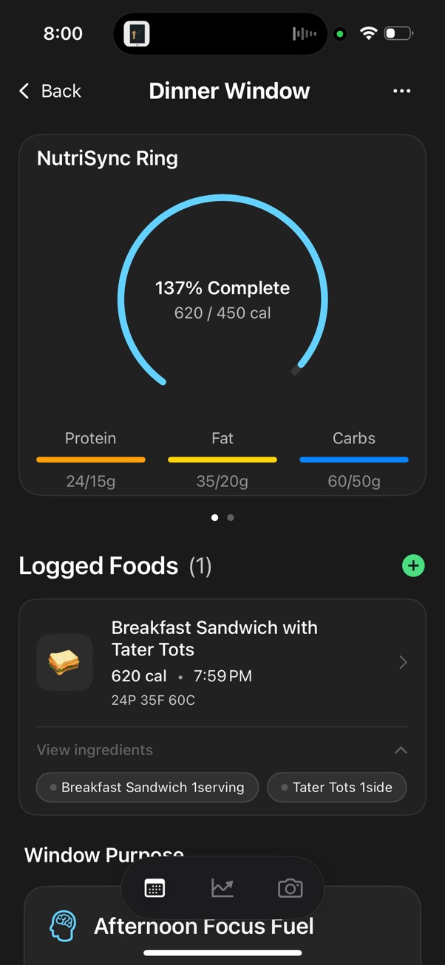The height and width of the screenshot is (965, 445).
Task: Collapse the View ingredients section
Action: pyautogui.click(x=400, y=750)
